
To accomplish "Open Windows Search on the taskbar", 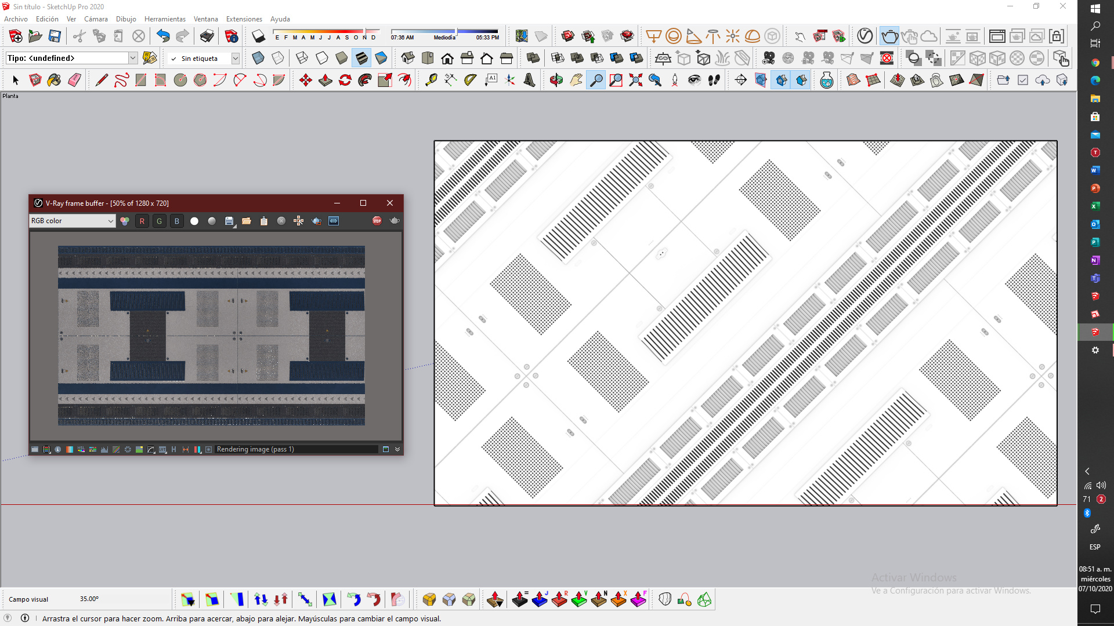I will 1095,26.
